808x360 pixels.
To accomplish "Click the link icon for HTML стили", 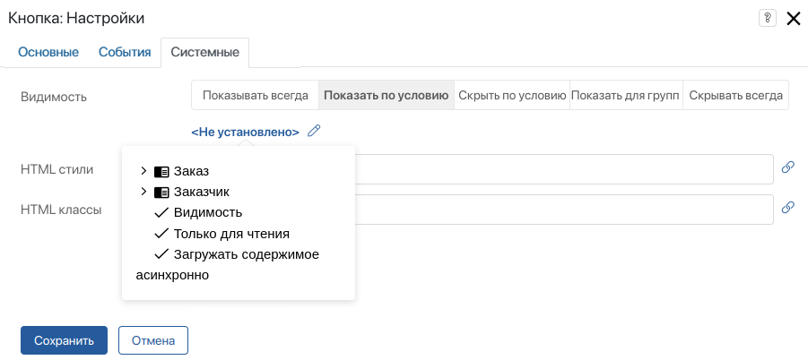I will click(x=788, y=167).
